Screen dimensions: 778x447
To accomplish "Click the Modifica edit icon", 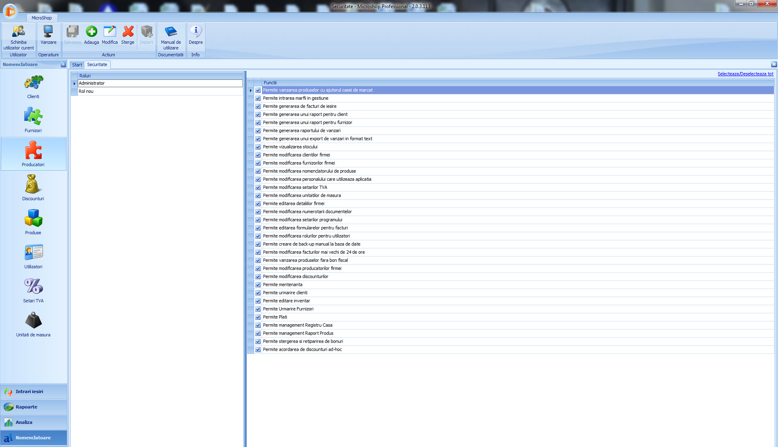I will point(109,32).
